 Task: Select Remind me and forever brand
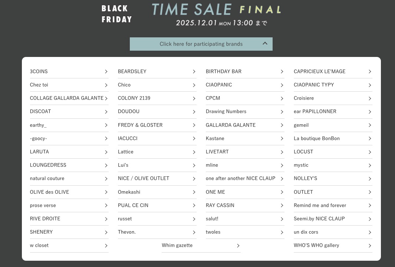click(320, 205)
